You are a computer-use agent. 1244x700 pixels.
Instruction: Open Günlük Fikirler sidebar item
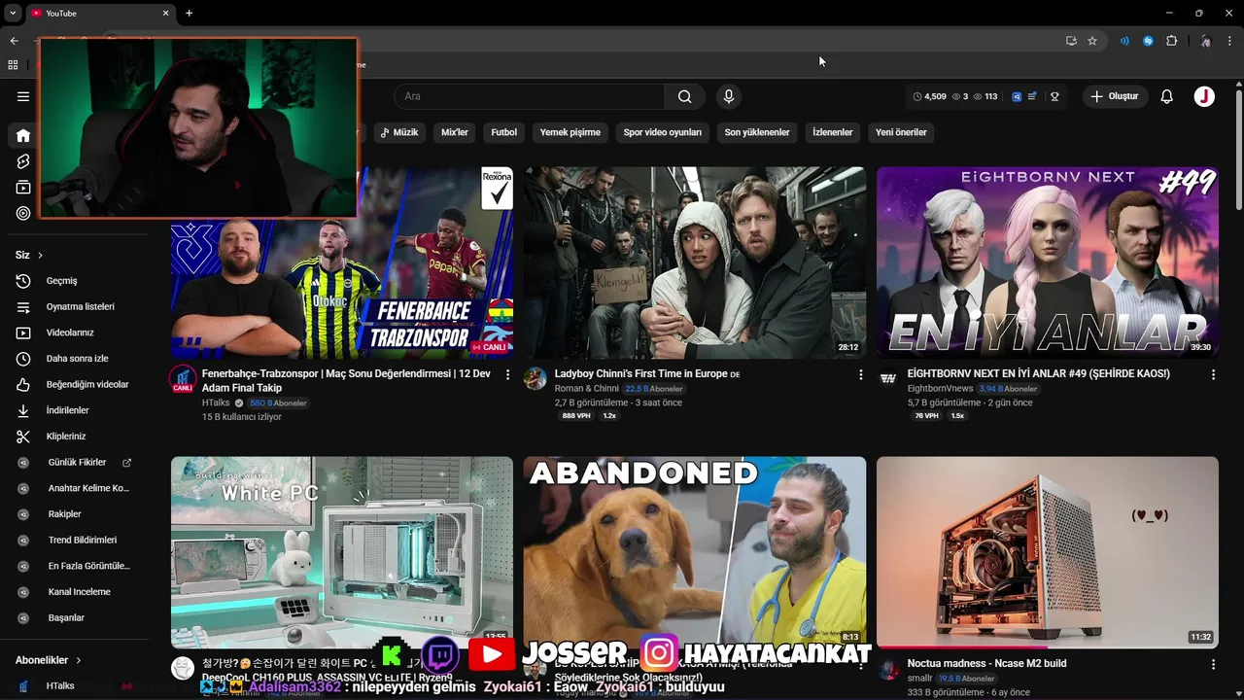point(78,463)
